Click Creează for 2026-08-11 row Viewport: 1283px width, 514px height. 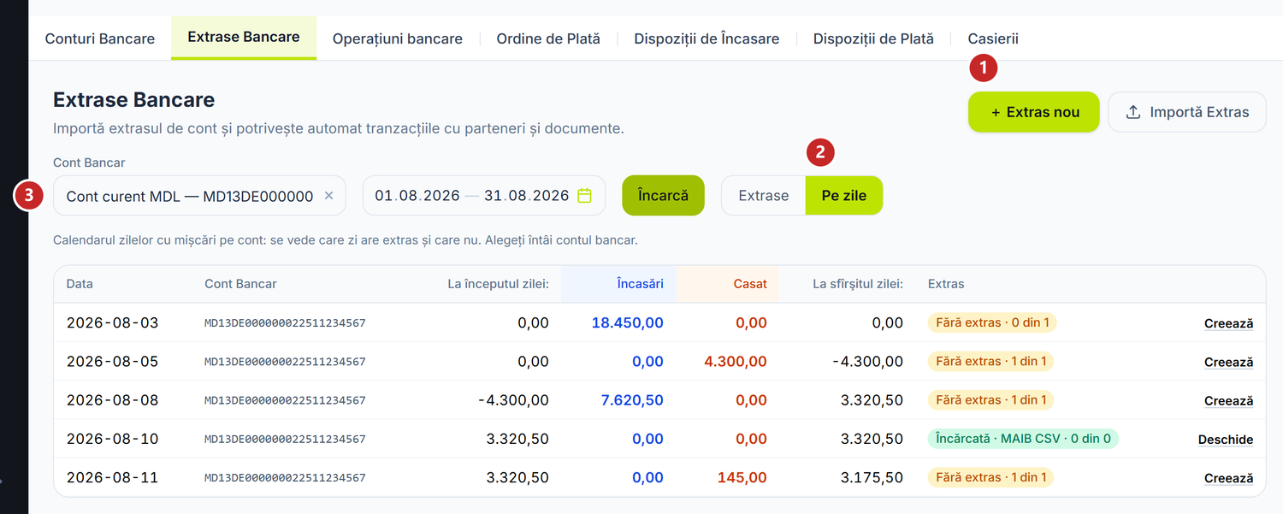pos(1228,477)
